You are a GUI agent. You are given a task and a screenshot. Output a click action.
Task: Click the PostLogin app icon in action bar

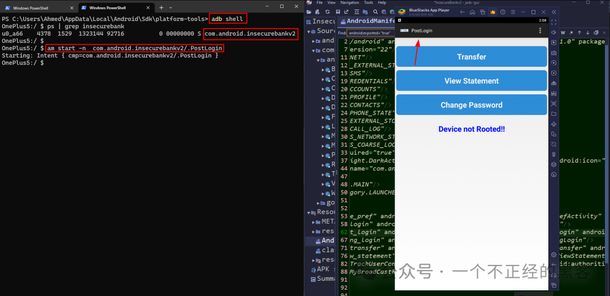[x=404, y=31]
